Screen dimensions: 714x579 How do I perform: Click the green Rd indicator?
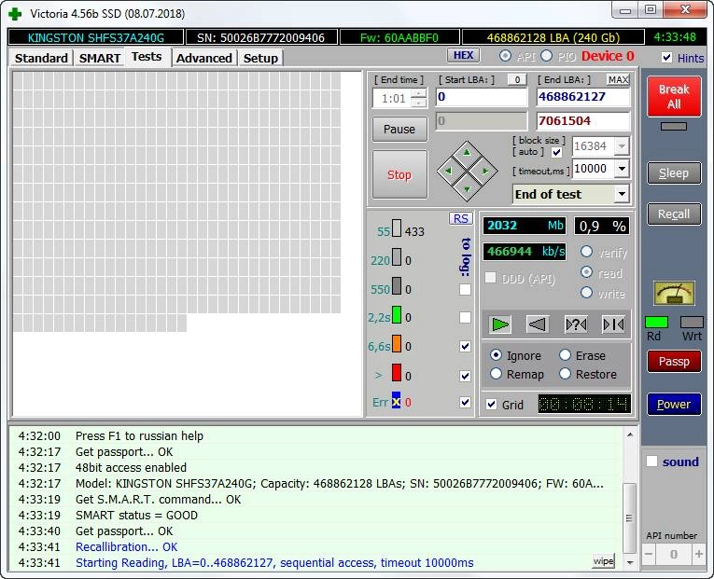656,322
